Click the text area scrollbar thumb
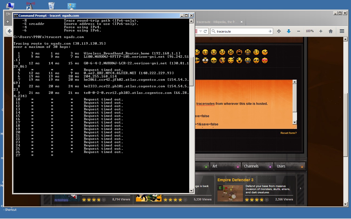Viewport: 351px width, 219px height. click(x=295, y=98)
